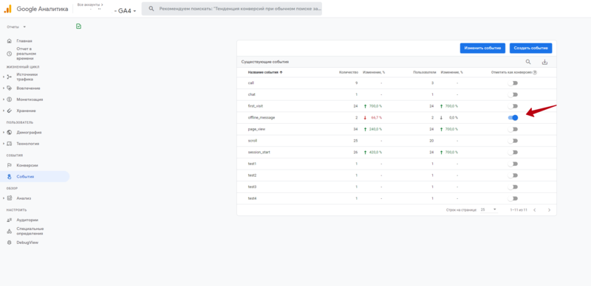
Task: Download the events table
Action: coord(544,62)
